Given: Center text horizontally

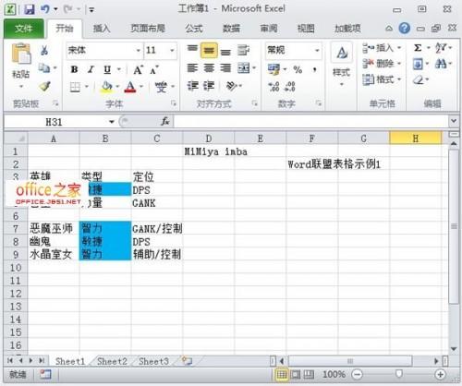Looking at the screenshot, I should (209, 68).
